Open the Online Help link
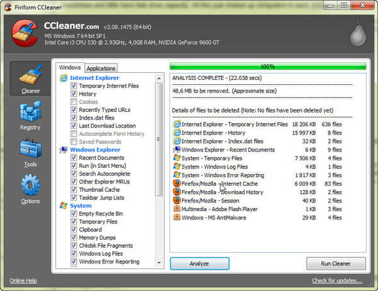Screen dimensions: 378x291 pos(23,280)
